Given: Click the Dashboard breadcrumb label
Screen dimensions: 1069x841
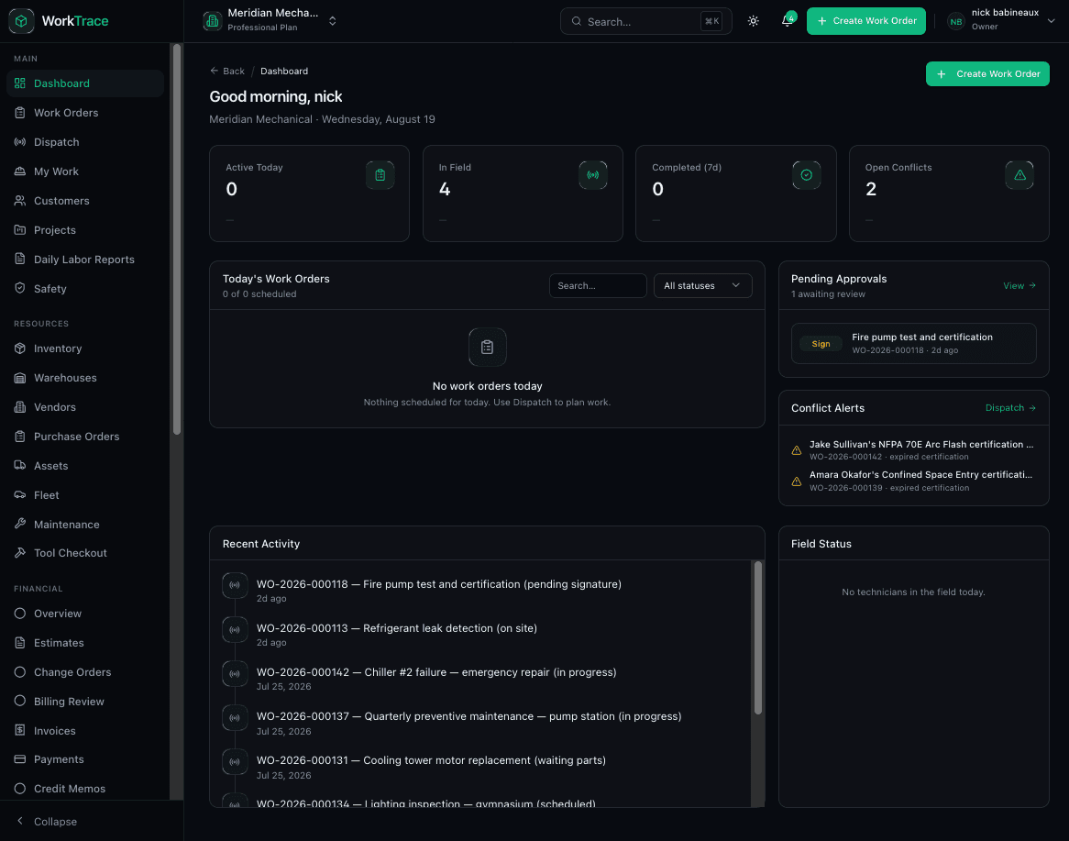Looking at the screenshot, I should tap(284, 71).
